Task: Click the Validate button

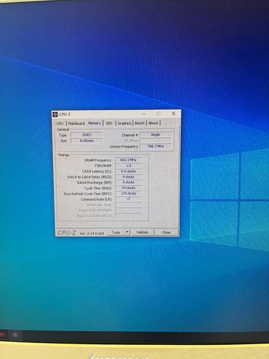Action: click(142, 232)
